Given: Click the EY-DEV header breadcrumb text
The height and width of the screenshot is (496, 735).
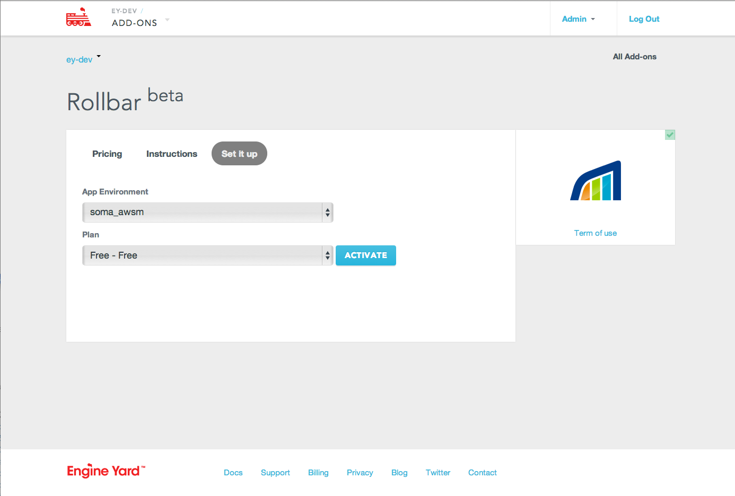Looking at the screenshot, I should pos(124,11).
